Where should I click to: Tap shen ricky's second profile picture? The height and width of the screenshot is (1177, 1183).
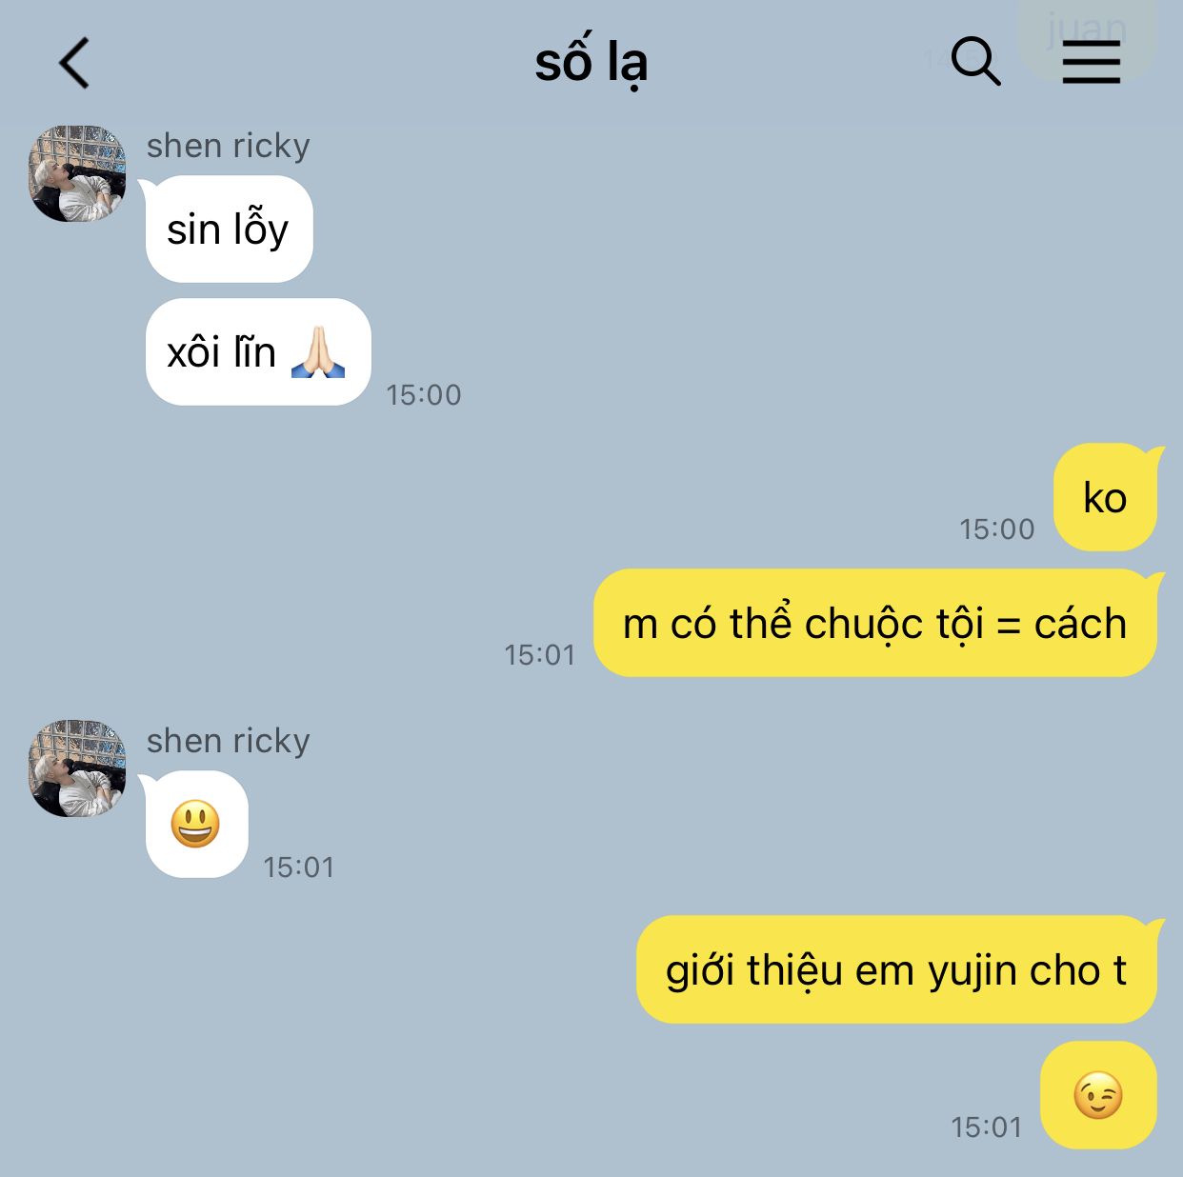pos(77,768)
